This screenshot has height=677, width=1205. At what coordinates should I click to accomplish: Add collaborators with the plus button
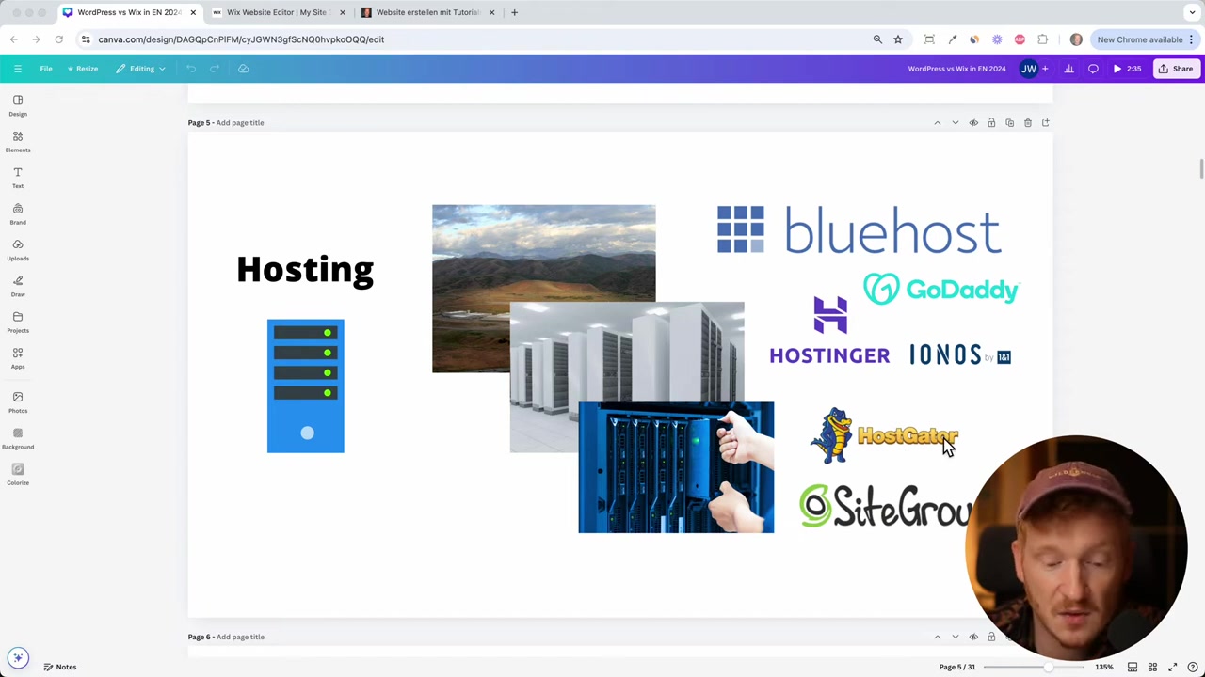click(1044, 69)
